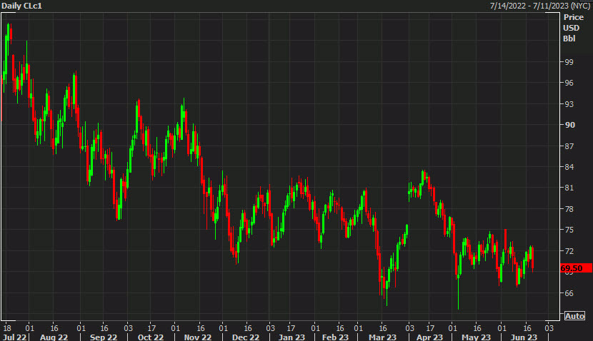Screen dimensions: 593x341
Task: Click the Price axis label
Action: tap(573, 17)
